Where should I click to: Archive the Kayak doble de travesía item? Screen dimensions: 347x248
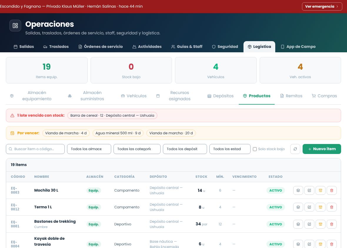(321, 244)
